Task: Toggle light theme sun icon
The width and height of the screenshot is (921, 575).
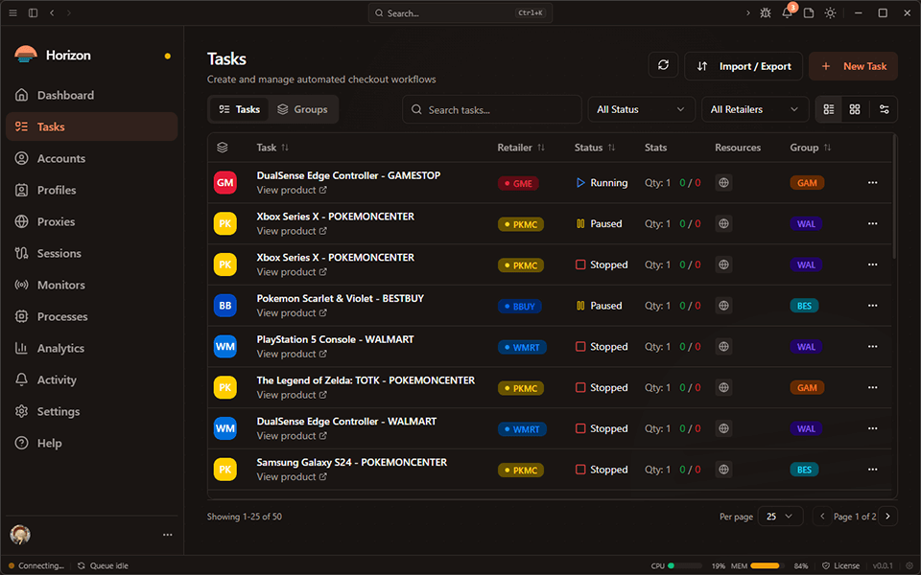Action: tap(830, 12)
